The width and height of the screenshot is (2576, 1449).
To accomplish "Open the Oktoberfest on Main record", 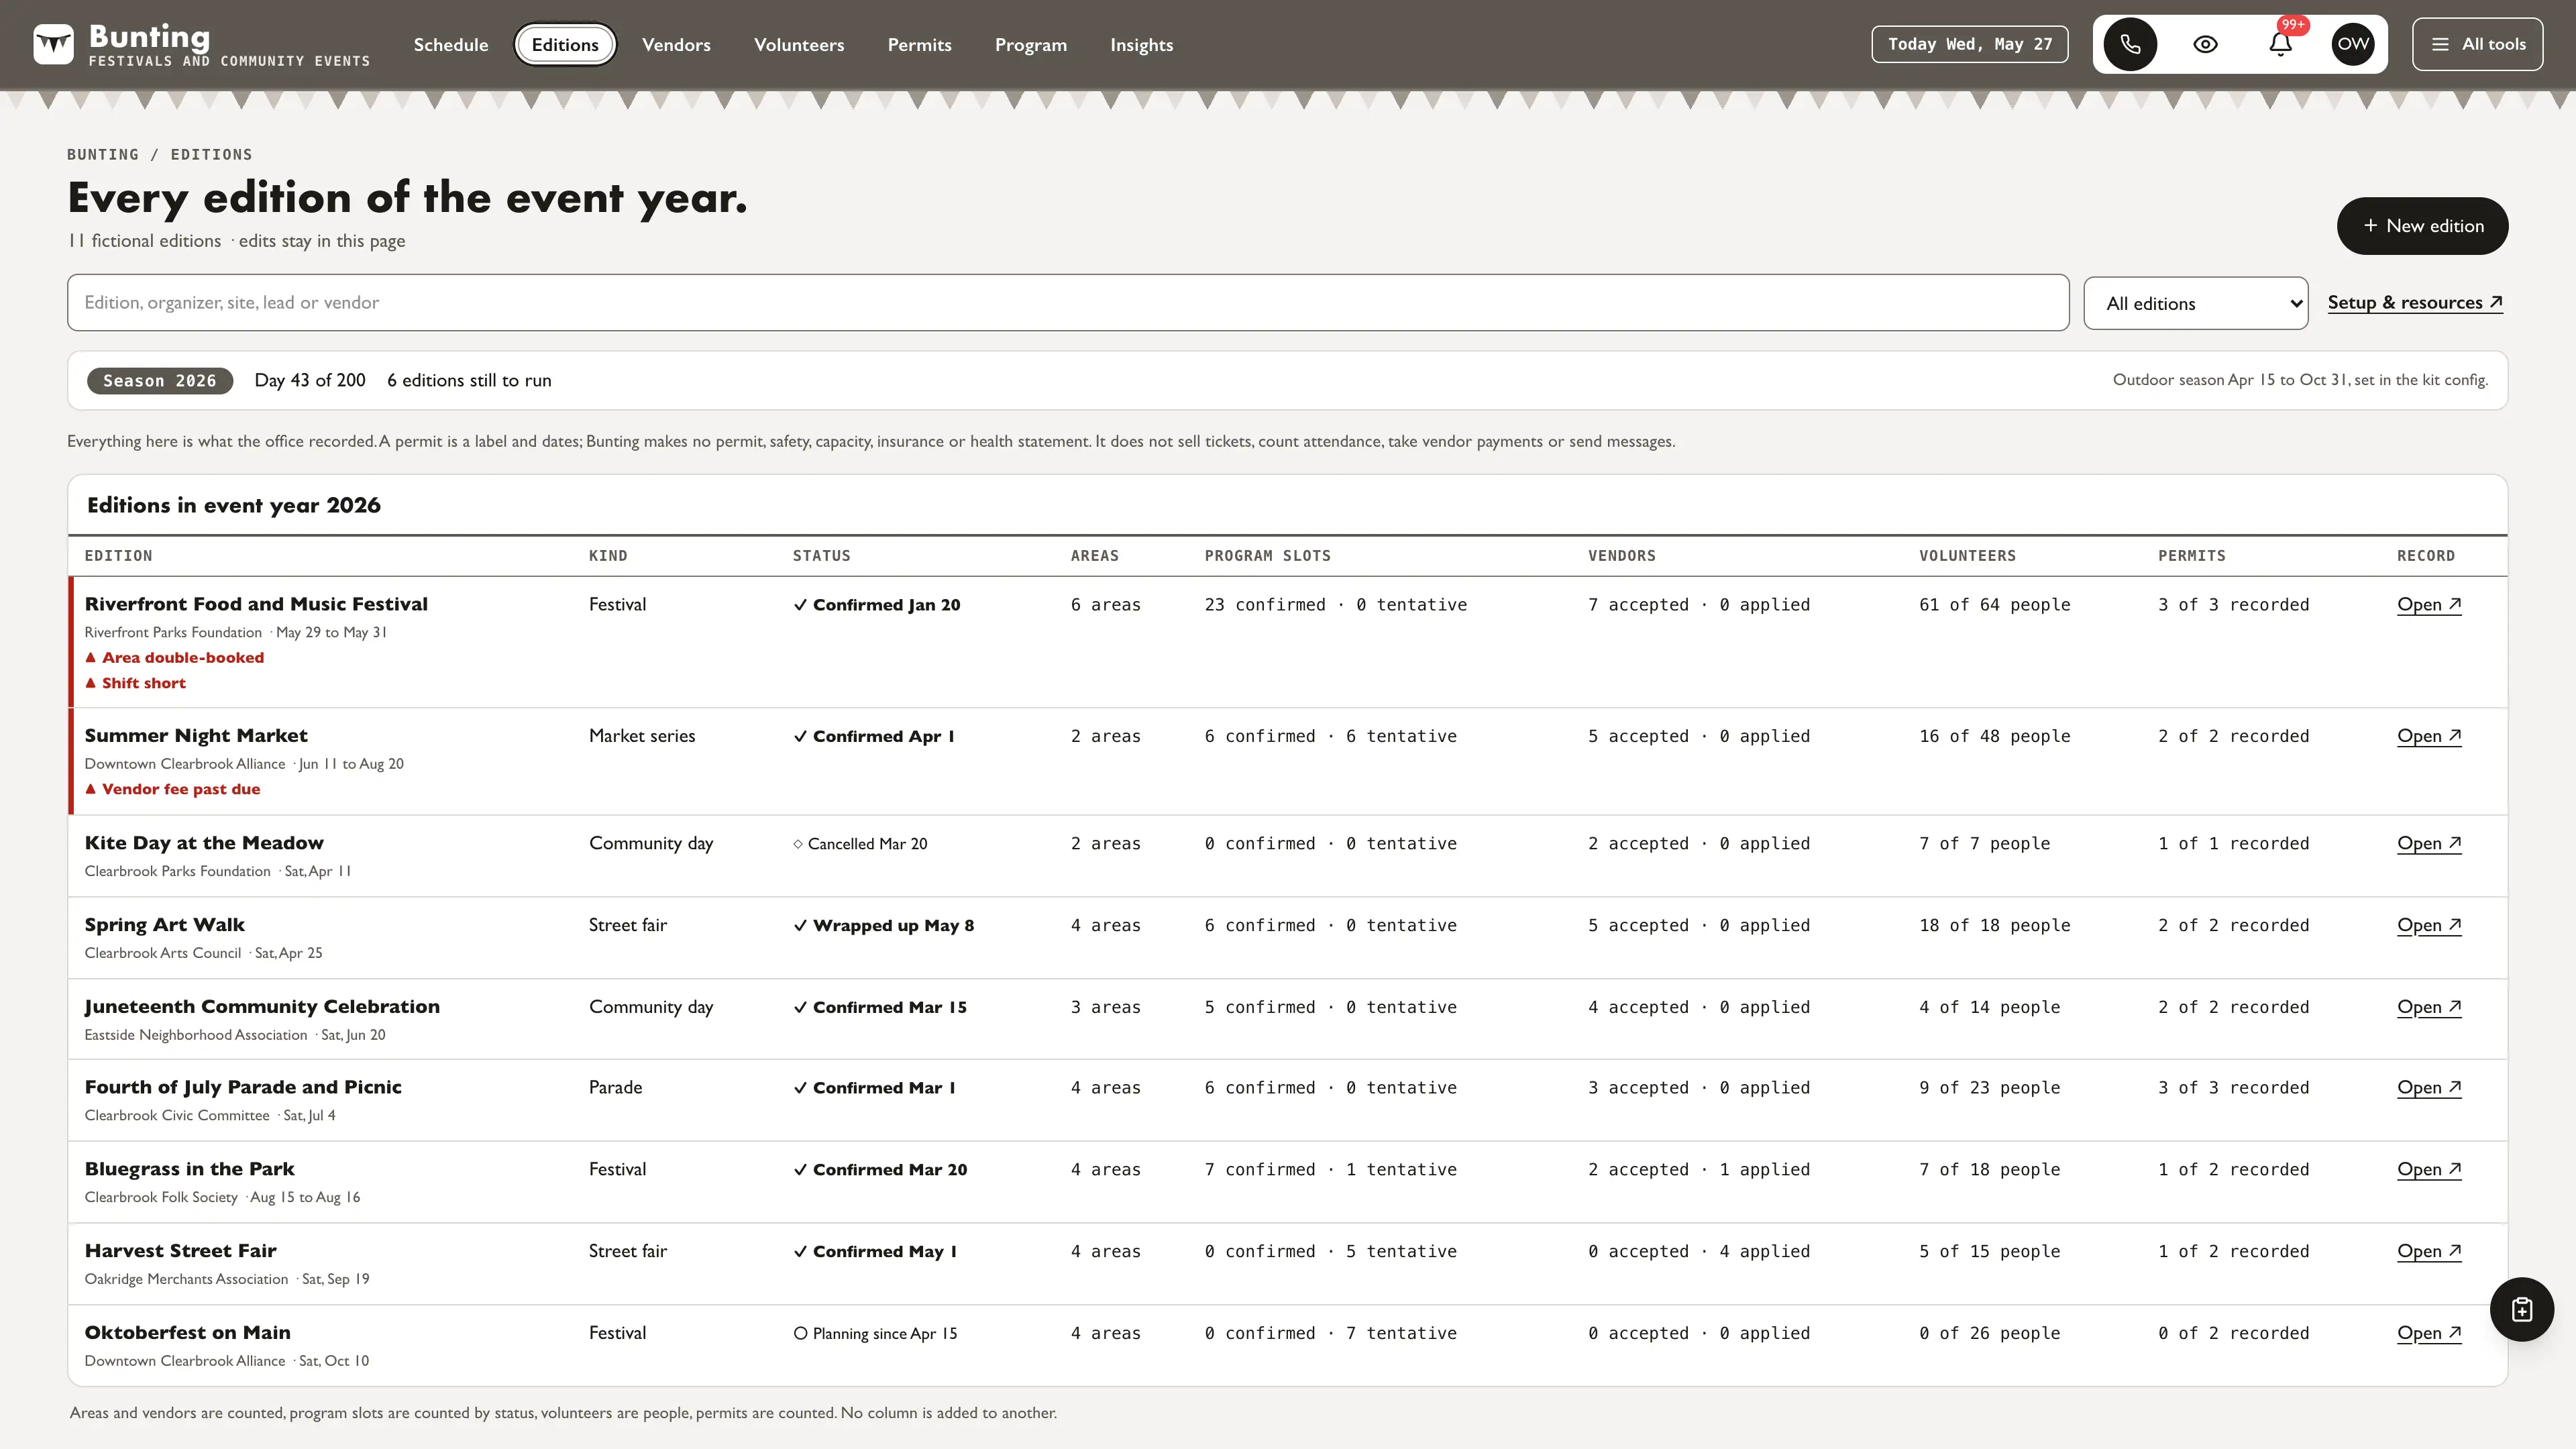I will click(2428, 1333).
